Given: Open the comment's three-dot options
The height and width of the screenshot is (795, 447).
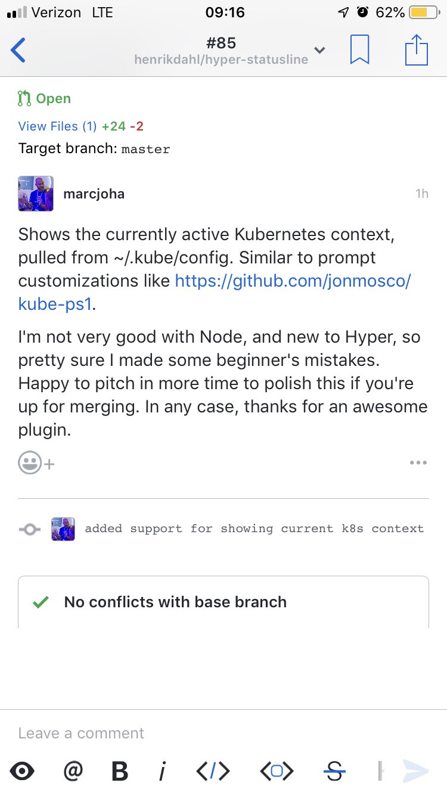Looking at the screenshot, I should point(418,463).
